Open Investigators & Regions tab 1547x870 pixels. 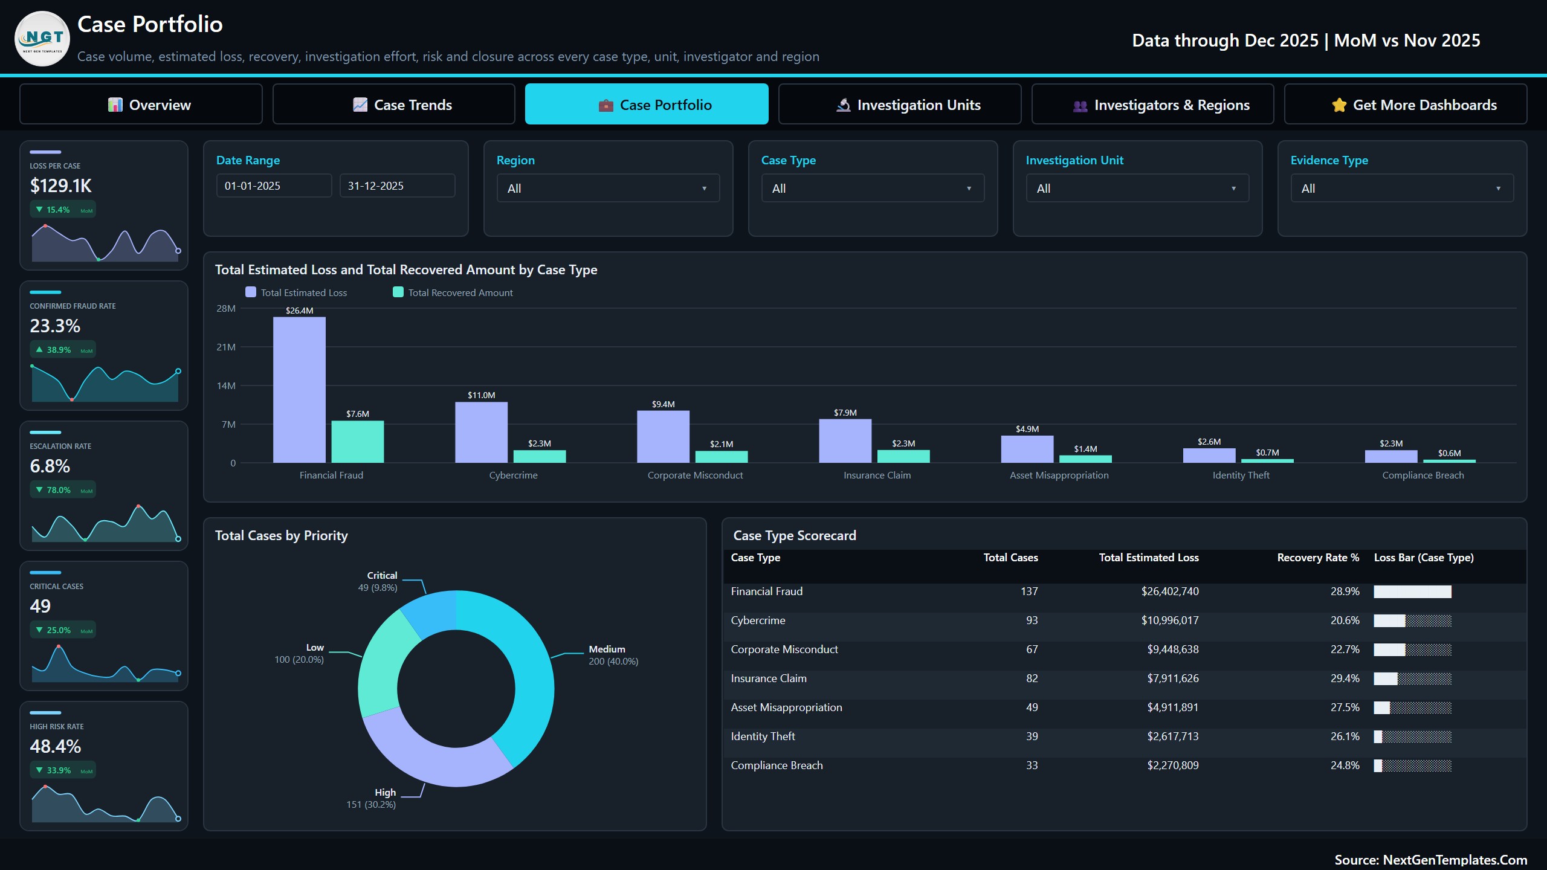pyautogui.click(x=1153, y=105)
